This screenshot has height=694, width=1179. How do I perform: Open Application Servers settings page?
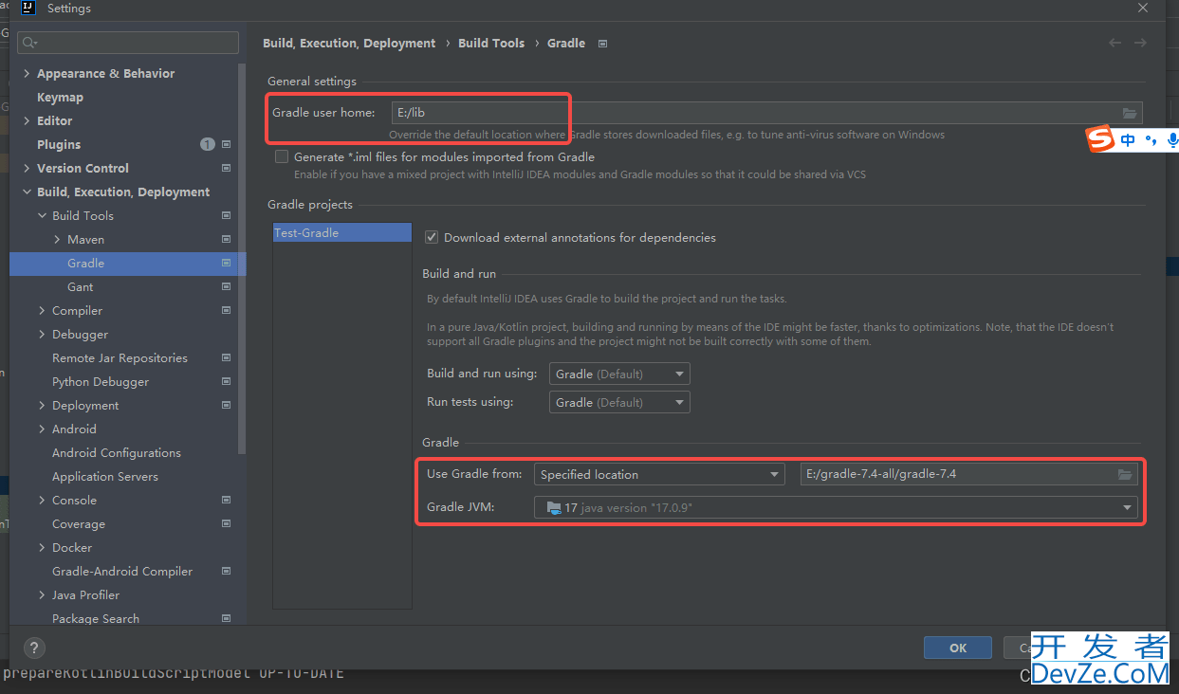(x=105, y=476)
